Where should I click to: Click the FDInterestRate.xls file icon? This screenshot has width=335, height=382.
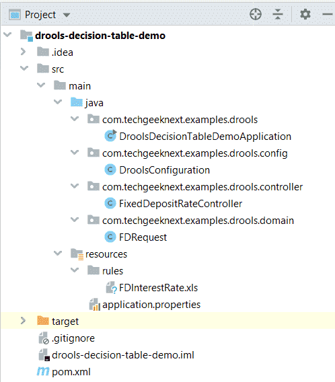pyautogui.click(x=112, y=288)
